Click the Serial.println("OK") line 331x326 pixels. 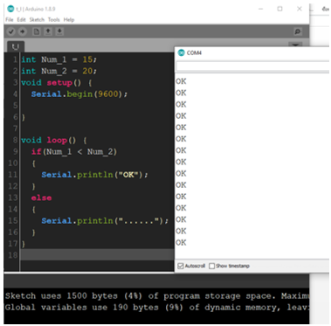pyautogui.click(x=94, y=175)
